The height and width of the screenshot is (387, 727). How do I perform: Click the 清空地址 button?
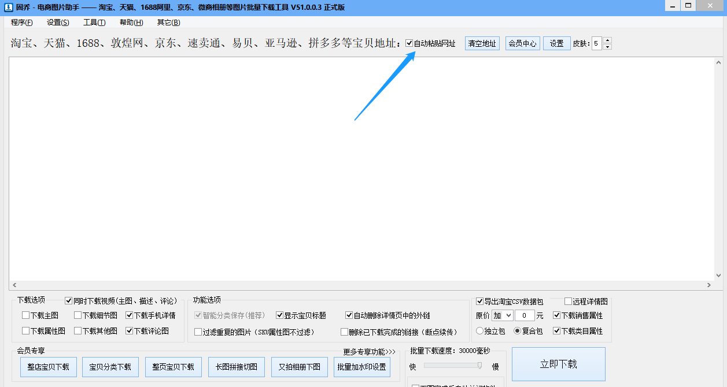(x=482, y=43)
